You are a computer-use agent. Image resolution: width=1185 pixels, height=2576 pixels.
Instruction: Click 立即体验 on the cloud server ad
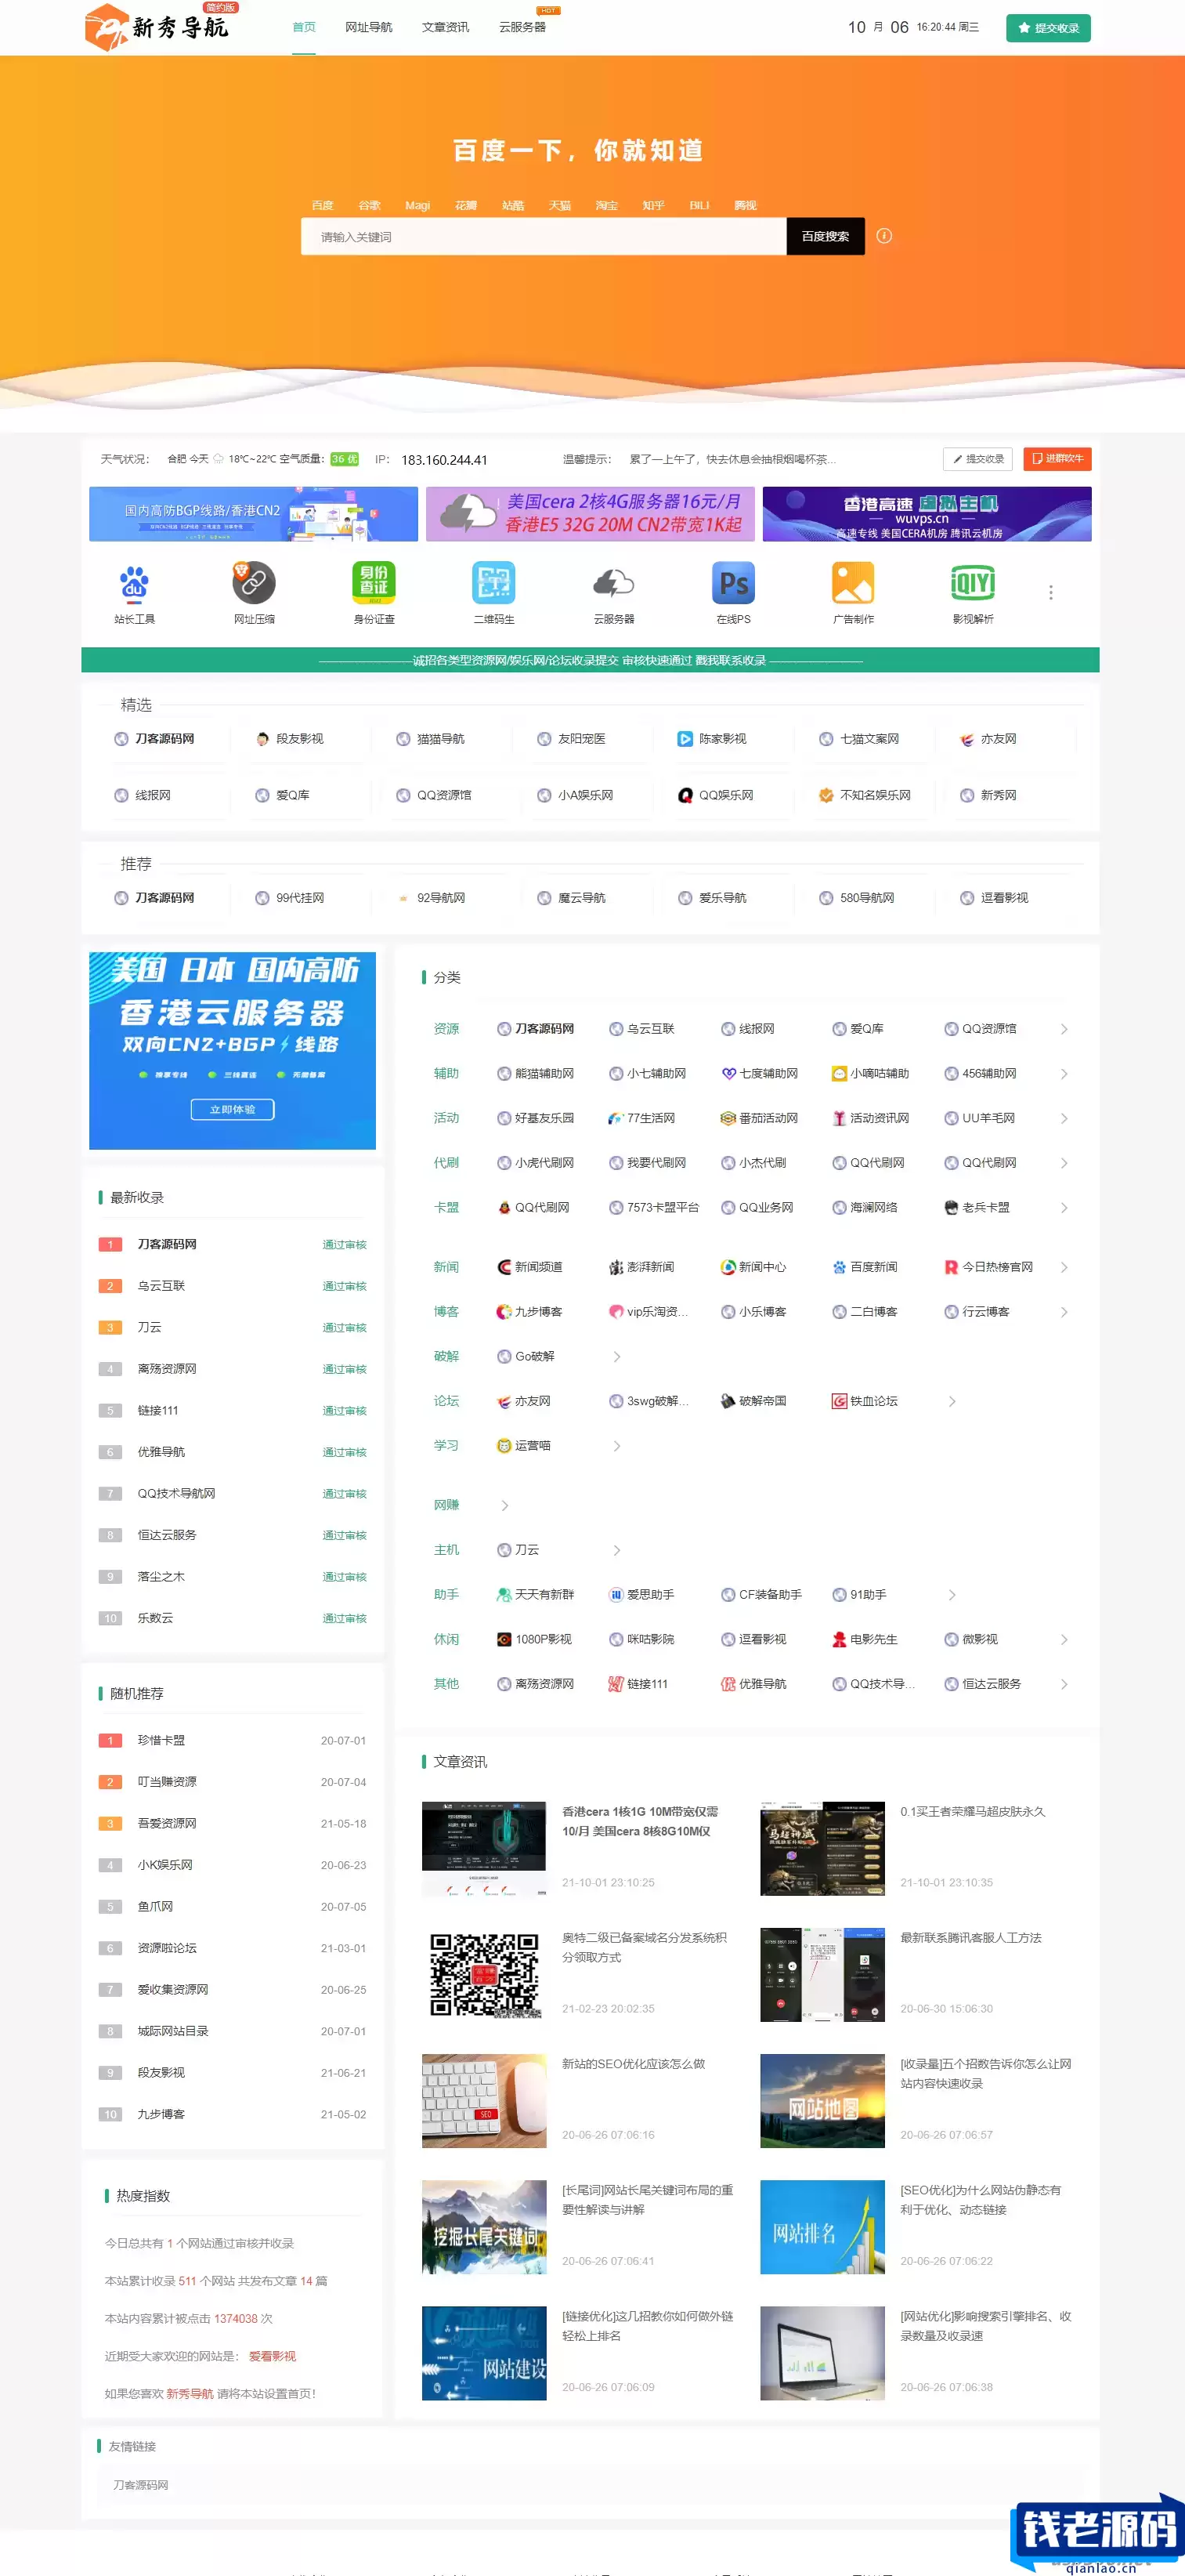pyautogui.click(x=233, y=1109)
